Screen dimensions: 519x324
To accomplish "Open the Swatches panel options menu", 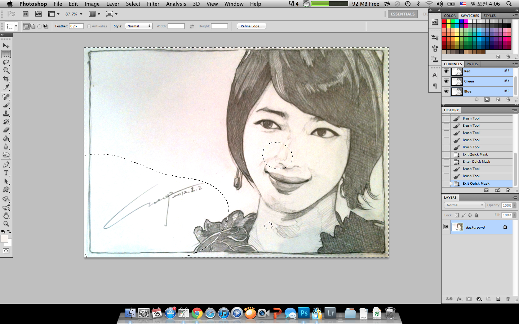I will tap(515, 16).
